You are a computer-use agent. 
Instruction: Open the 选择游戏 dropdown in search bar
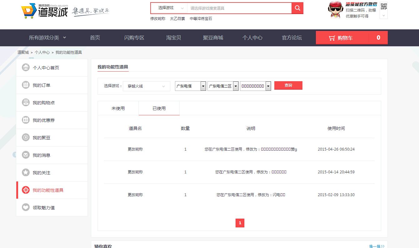[x=169, y=8]
